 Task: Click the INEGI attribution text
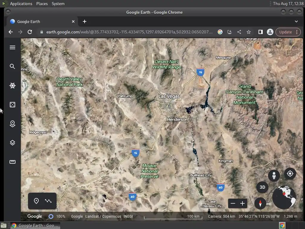pos(128,216)
